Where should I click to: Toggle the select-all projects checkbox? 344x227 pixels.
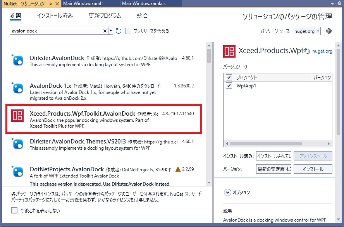tap(229, 77)
